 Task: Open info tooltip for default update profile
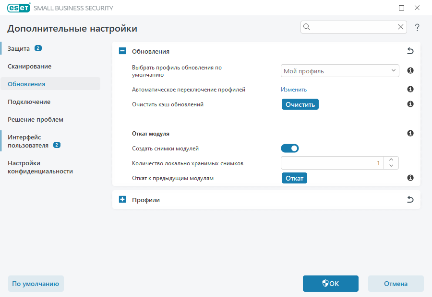tap(410, 70)
